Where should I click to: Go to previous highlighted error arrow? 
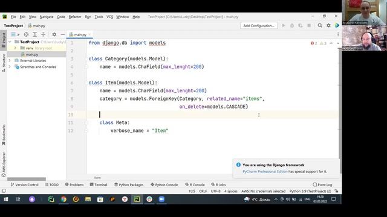click(x=331, y=43)
